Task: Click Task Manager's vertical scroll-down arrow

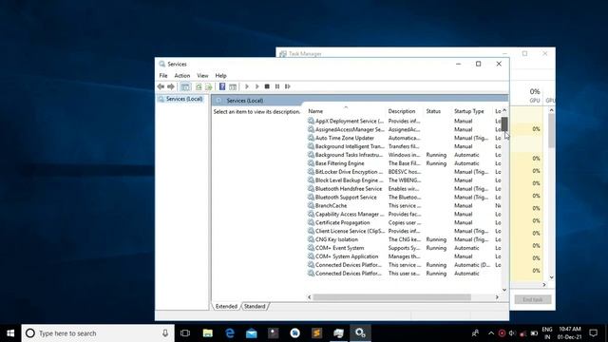Action: (551, 277)
